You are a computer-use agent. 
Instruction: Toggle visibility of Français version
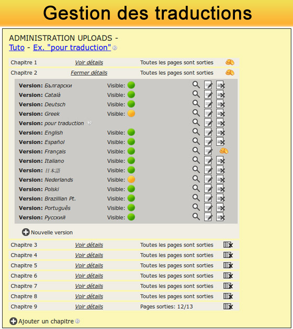coord(131,151)
